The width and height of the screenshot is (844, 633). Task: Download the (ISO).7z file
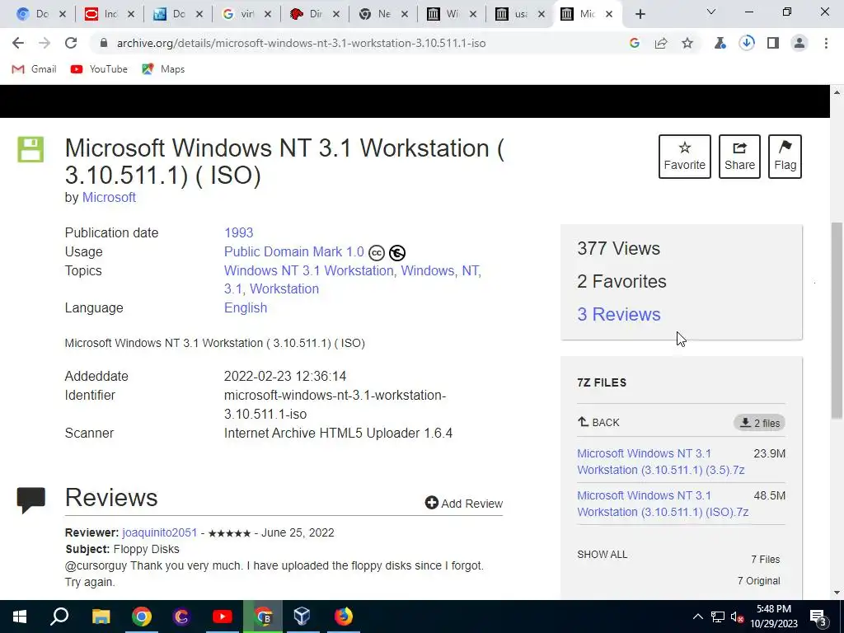point(663,504)
